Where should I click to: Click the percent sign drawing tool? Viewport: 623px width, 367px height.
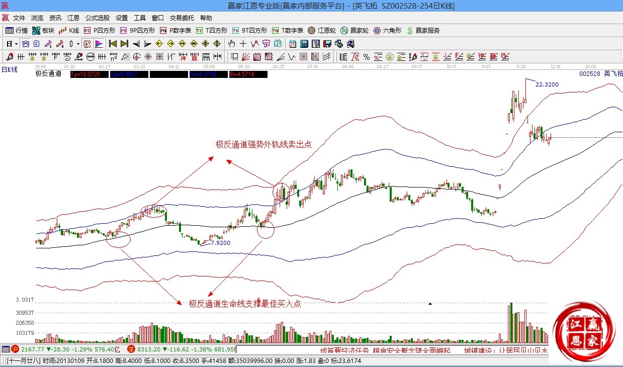coord(367,56)
